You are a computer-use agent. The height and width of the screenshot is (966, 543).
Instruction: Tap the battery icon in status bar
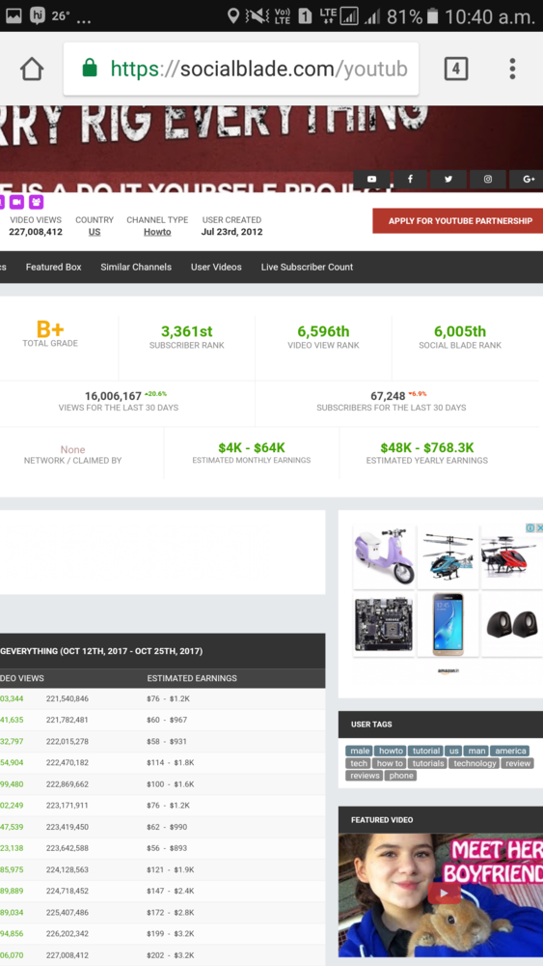coord(432,16)
